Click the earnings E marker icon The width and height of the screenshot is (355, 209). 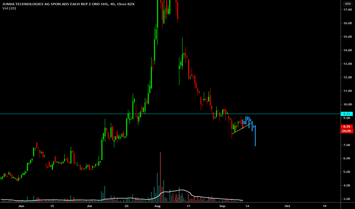179,199
